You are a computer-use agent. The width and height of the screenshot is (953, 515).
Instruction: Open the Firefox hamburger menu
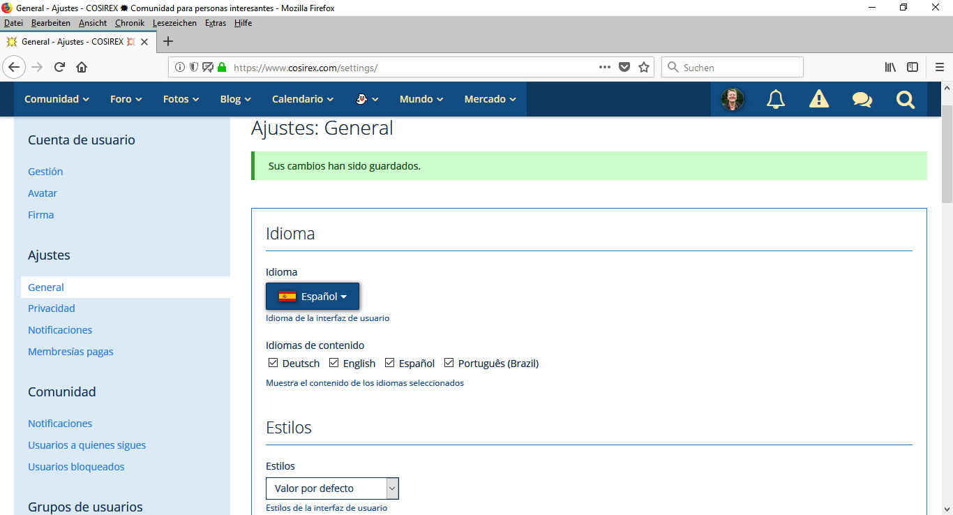click(939, 68)
